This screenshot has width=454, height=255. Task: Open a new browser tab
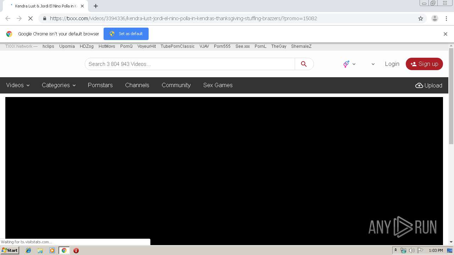(x=96, y=6)
